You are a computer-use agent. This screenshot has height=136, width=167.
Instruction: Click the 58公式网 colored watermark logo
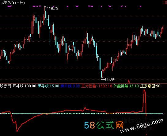click(104, 125)
